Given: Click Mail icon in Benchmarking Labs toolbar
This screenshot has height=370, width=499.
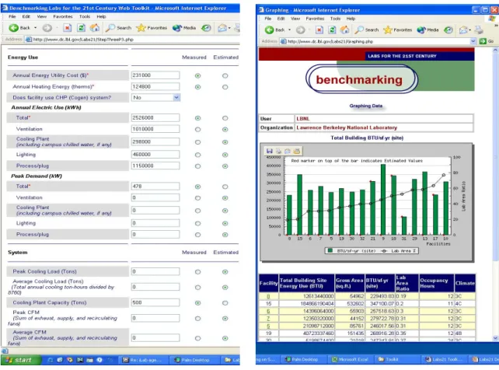Looking at the screenshot, I should click(x=222, y=28).
